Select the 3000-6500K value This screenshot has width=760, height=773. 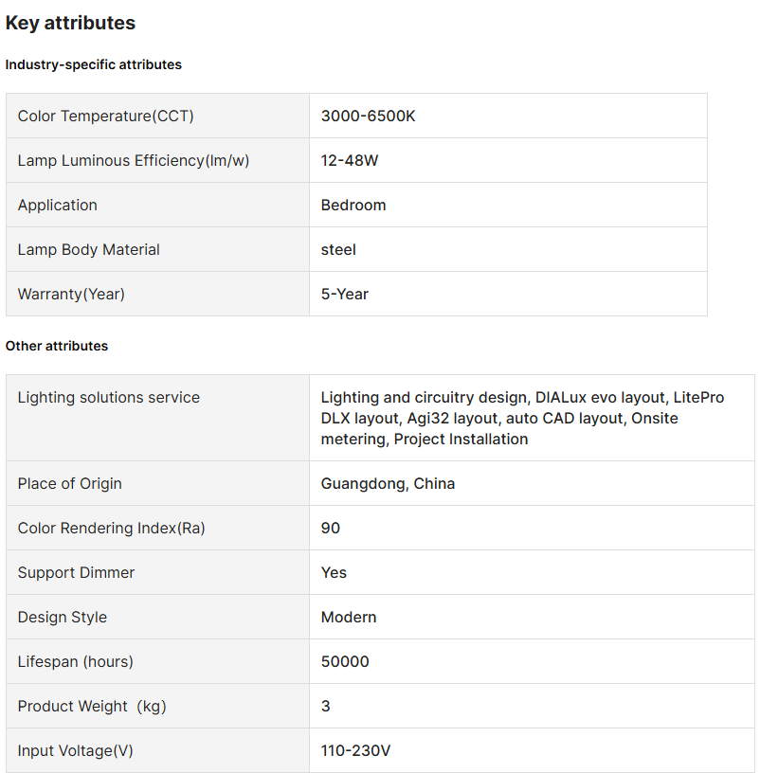click(368, 116)
